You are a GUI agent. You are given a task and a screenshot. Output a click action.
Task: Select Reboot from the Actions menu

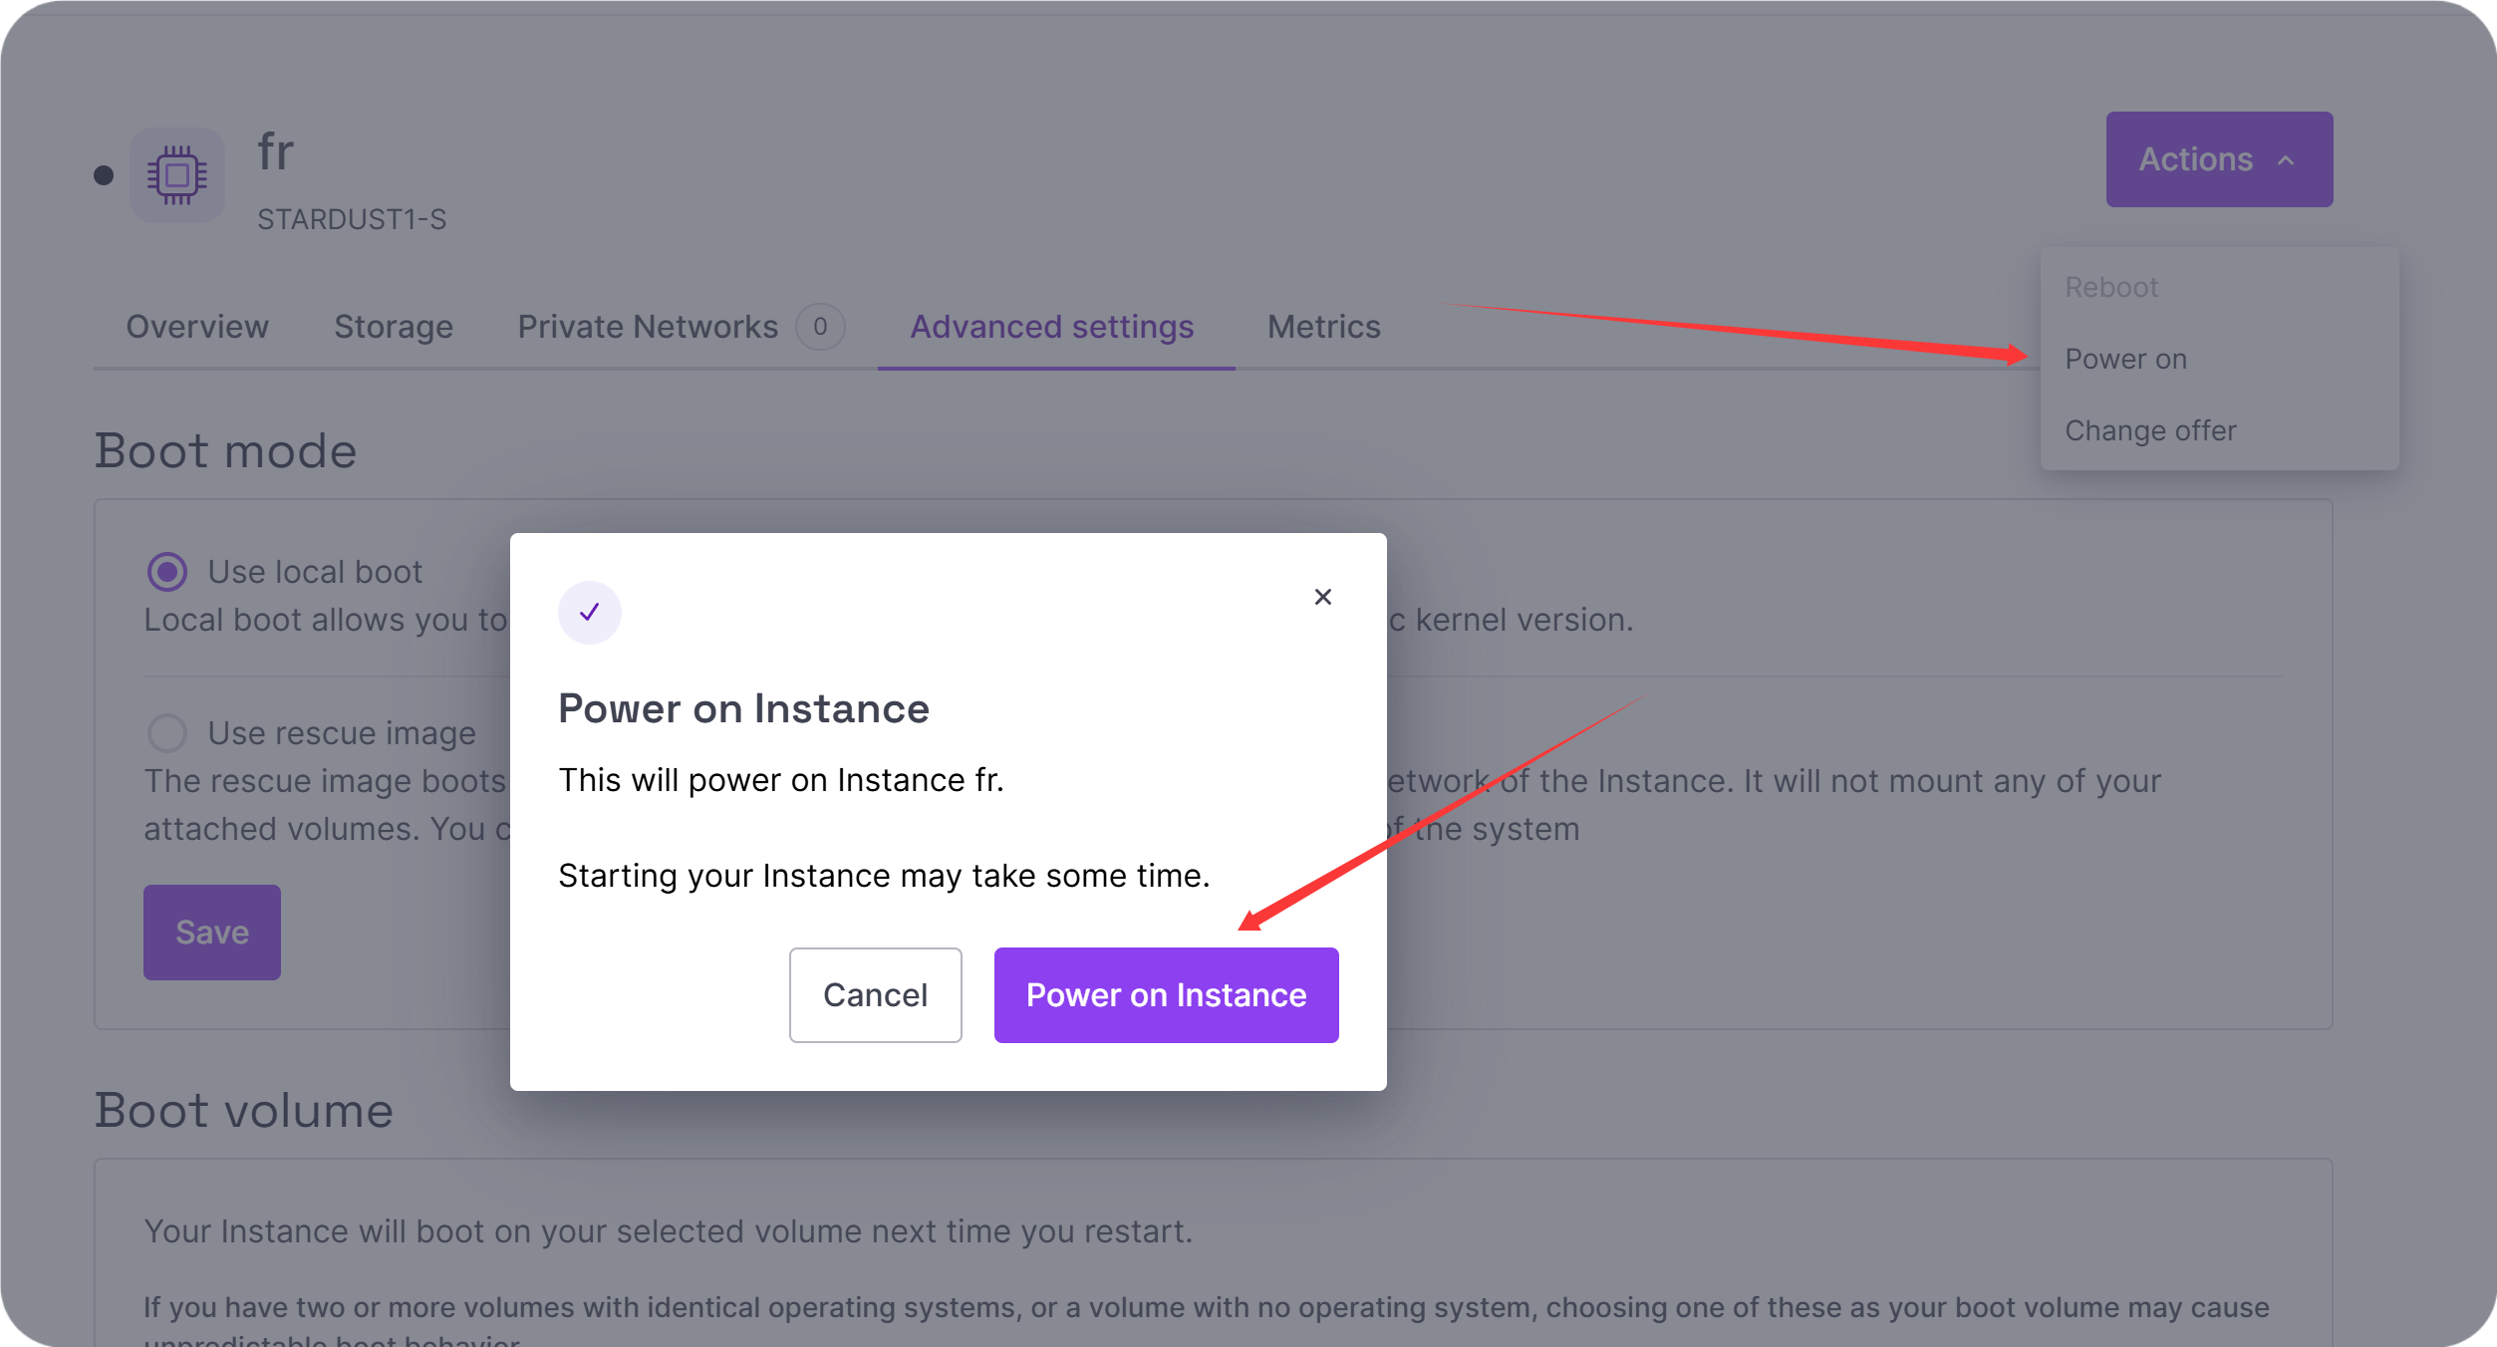click(2111, 287)
